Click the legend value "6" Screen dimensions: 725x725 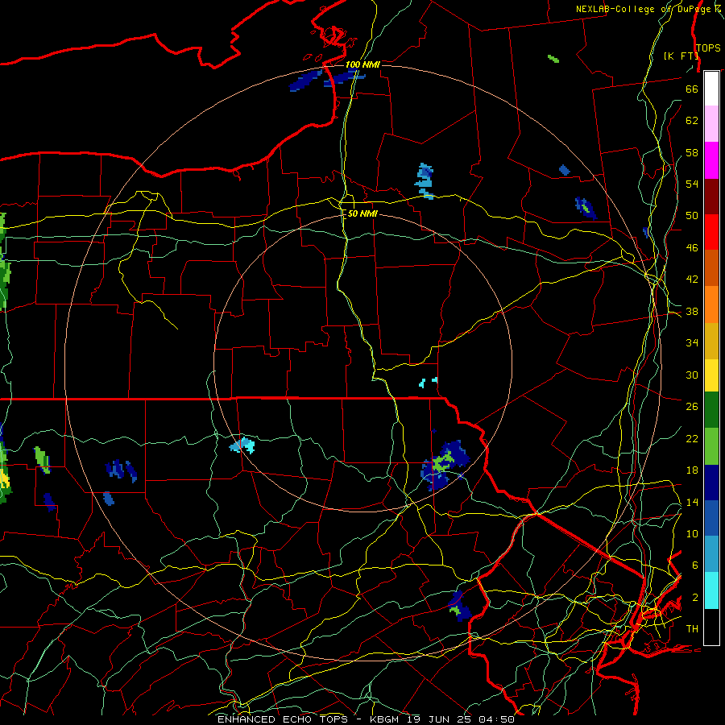coord(695,565)
